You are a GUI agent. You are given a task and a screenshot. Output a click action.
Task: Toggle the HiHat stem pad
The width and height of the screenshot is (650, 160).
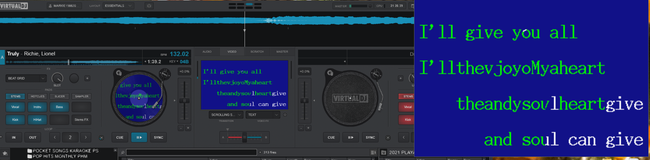(37, 120)
